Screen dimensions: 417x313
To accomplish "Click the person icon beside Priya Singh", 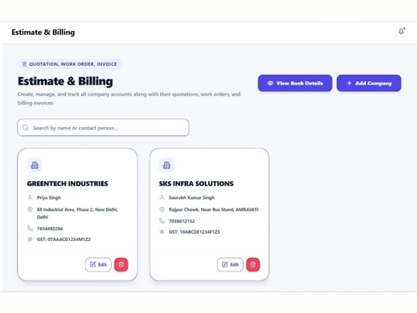I will pos(30,198).
